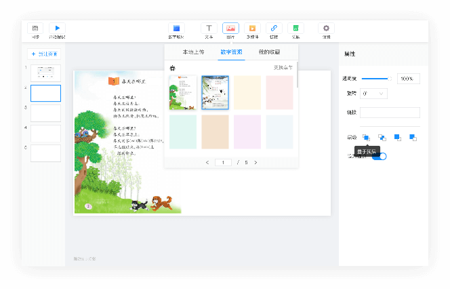
Task: Select the text (文本) tool
Action: [209, 28]
